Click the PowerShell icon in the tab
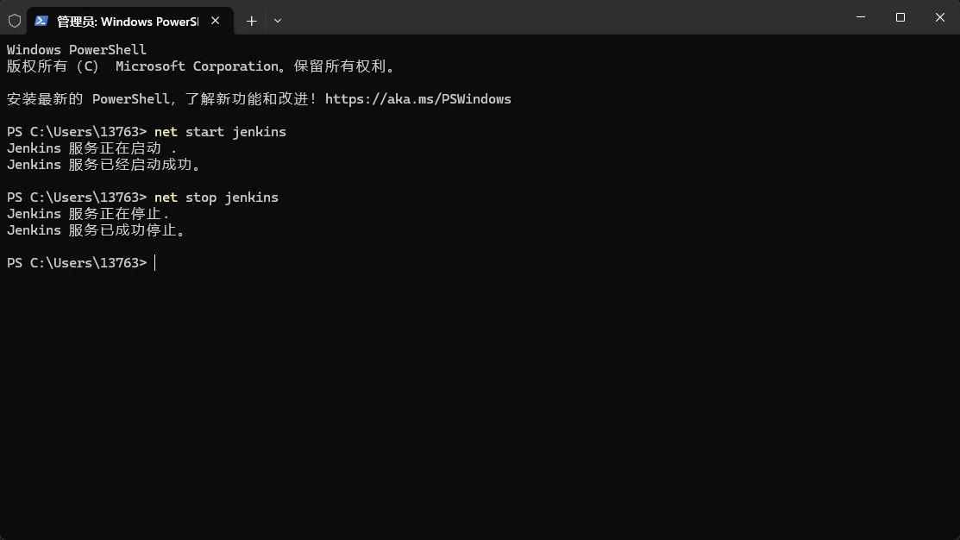Screen dimensions: 960x540 [41, 21]
